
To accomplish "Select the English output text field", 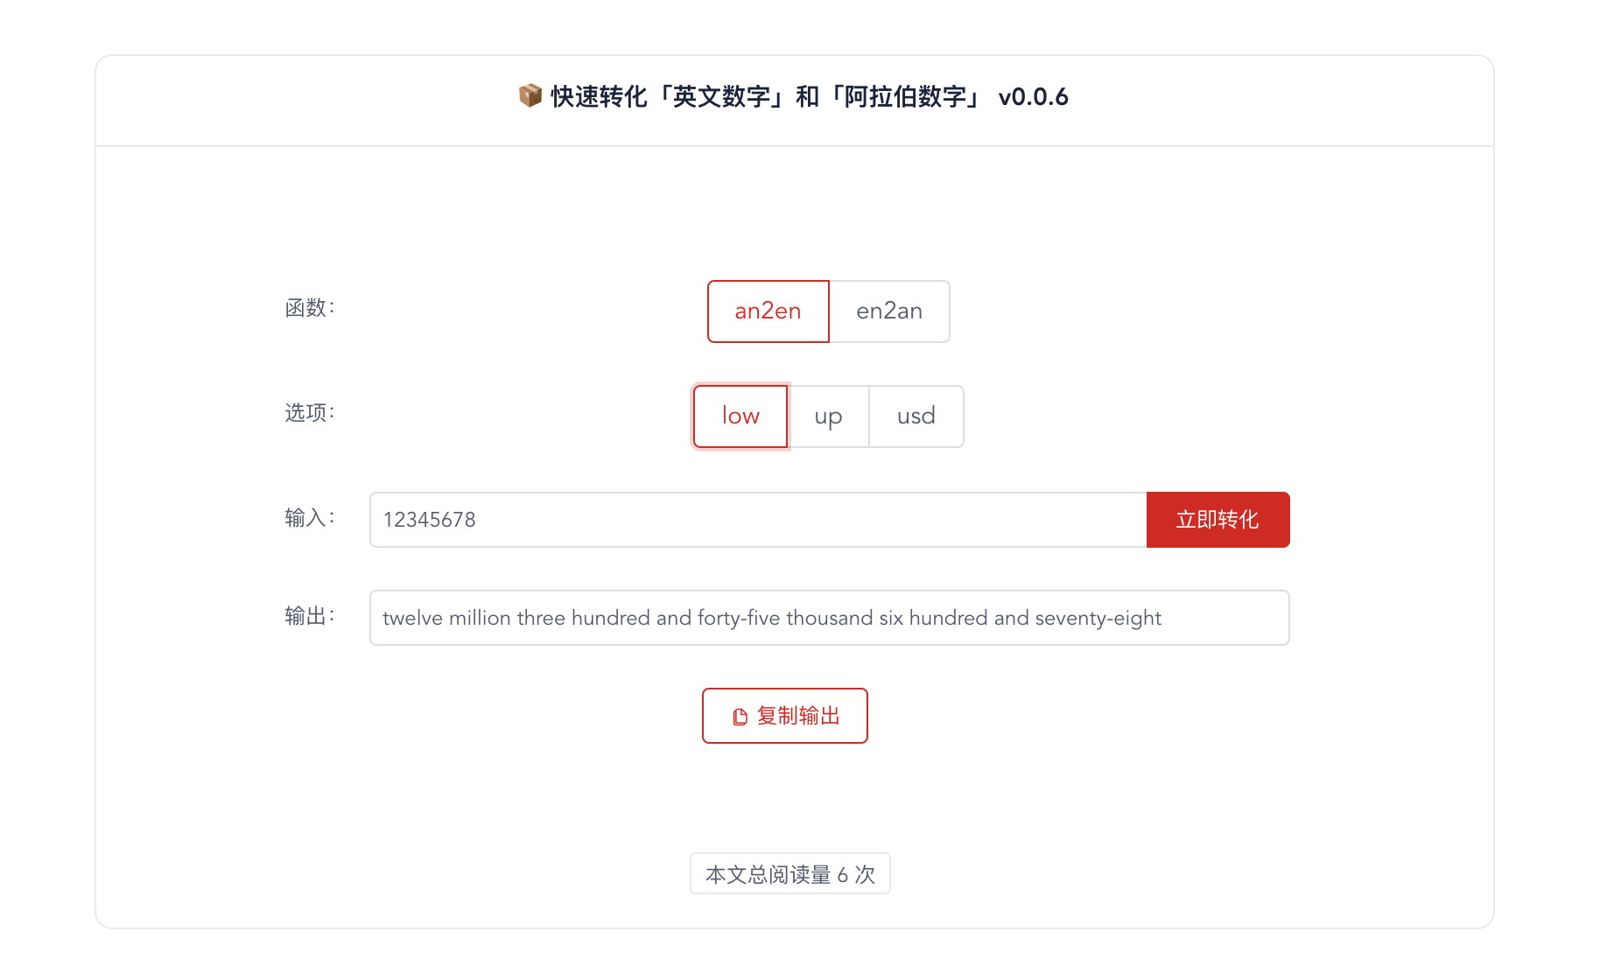I will click(829, 618).
